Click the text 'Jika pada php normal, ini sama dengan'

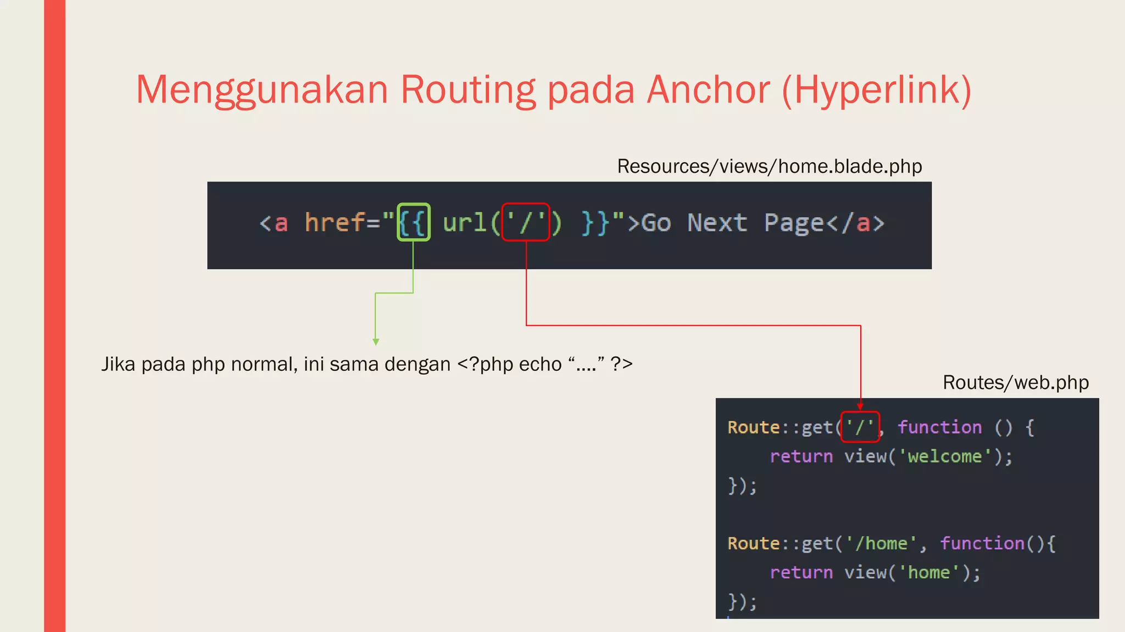tap(276, 364)
